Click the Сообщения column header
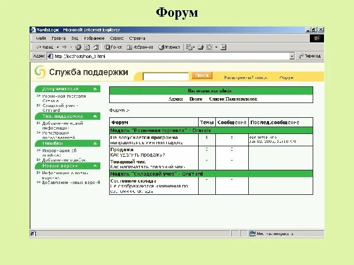Screen dimensions: 354x265 pyautogui.click(x=232, y=122)
